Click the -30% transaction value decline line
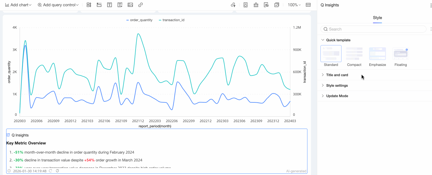The height and width of the screenshot is (175, 432). 78,160
